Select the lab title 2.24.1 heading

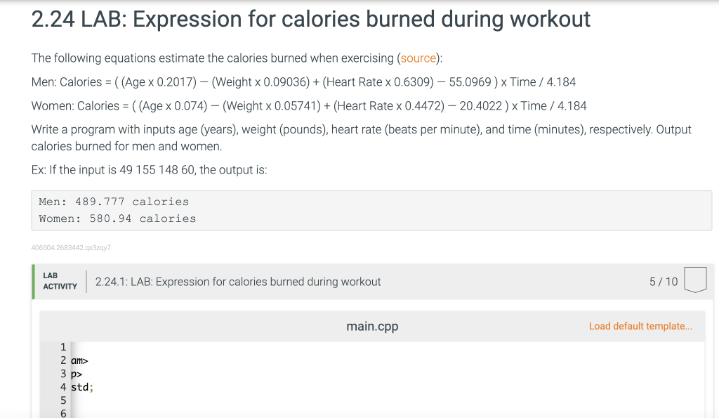click(237, 281)
